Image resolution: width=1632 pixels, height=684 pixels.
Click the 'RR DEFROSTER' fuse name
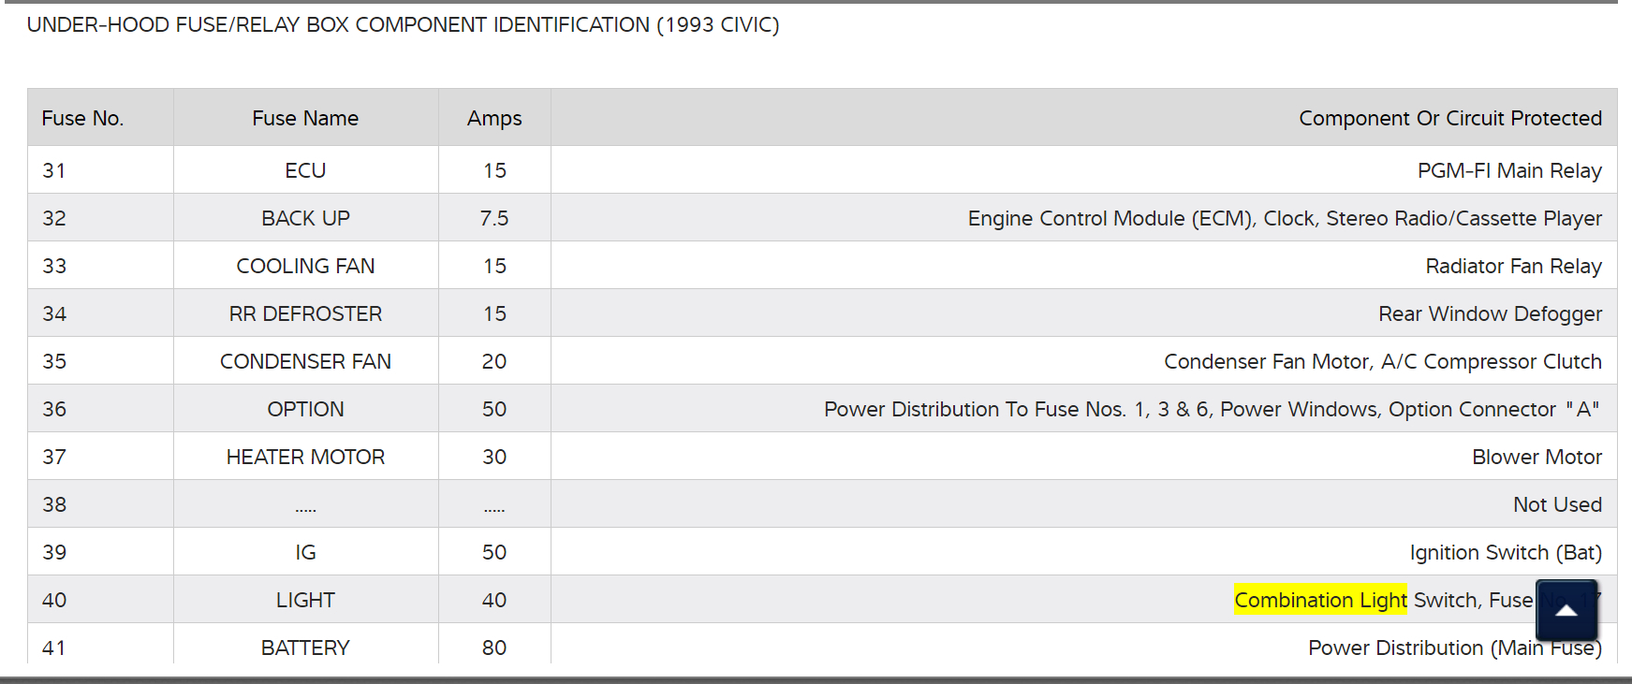click(305, 313)
